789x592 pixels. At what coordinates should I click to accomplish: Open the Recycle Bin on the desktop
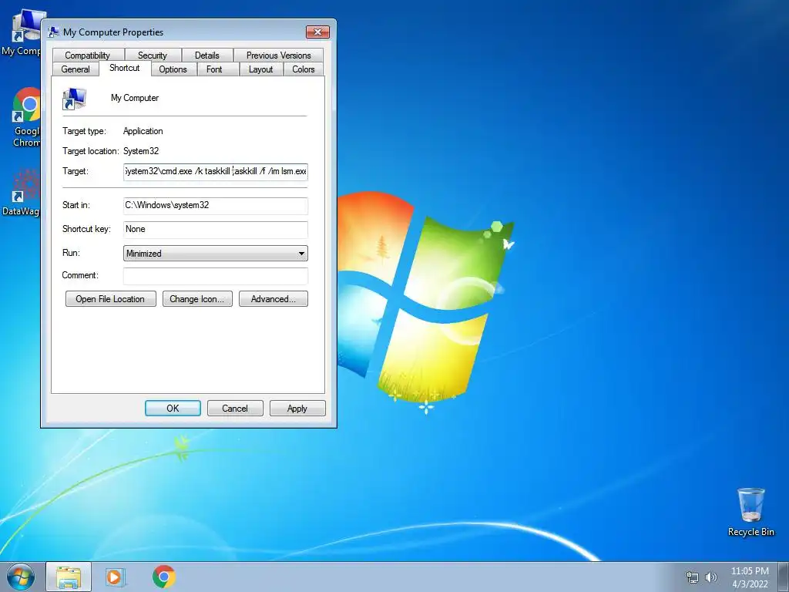coord(750,512)
